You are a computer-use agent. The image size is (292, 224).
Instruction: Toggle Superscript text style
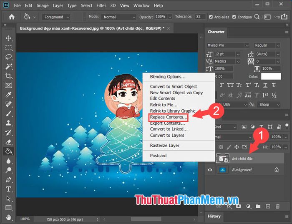click(x=248, y=85)
